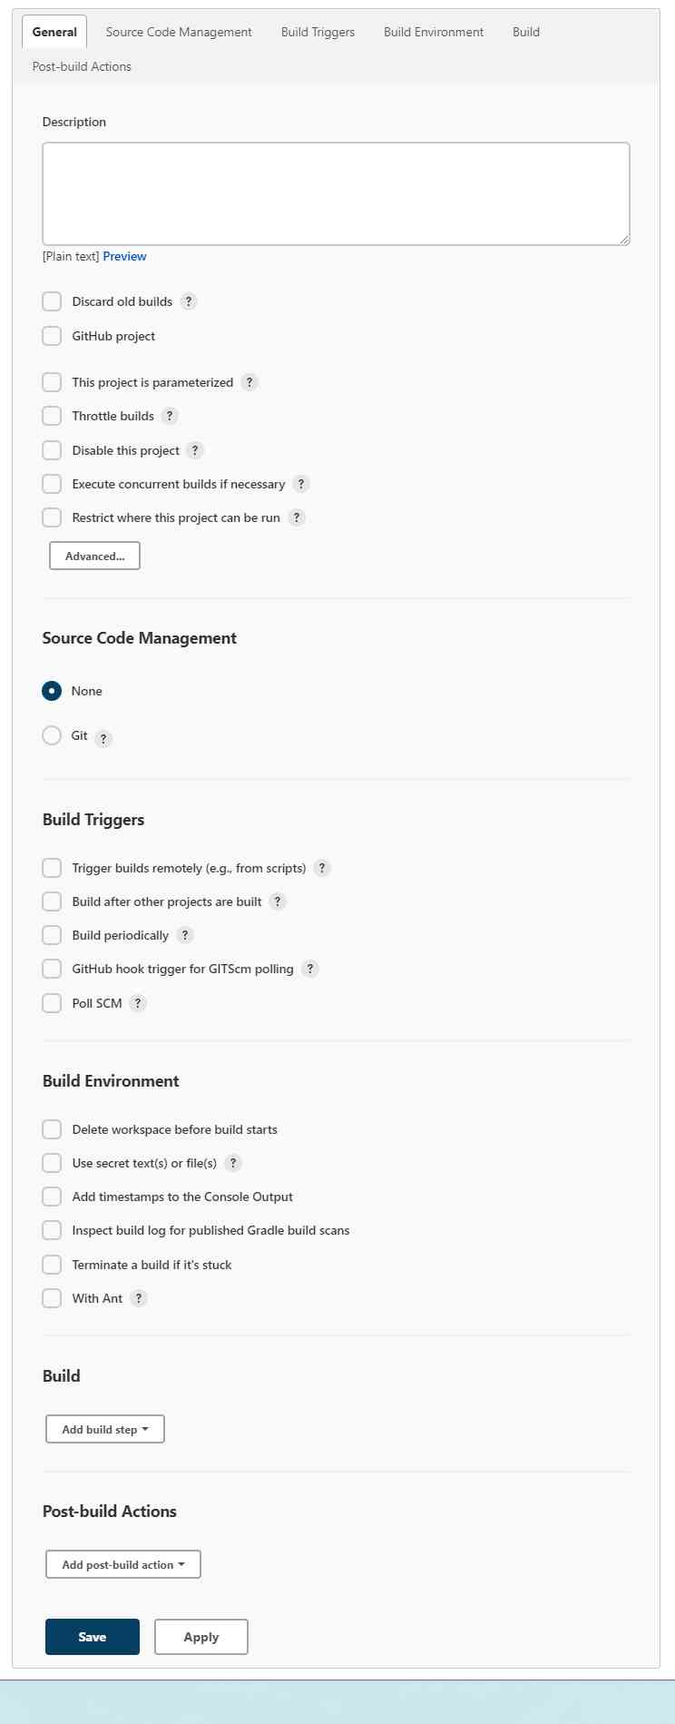Open help for GitHub hook trigger

pos(309,969)
